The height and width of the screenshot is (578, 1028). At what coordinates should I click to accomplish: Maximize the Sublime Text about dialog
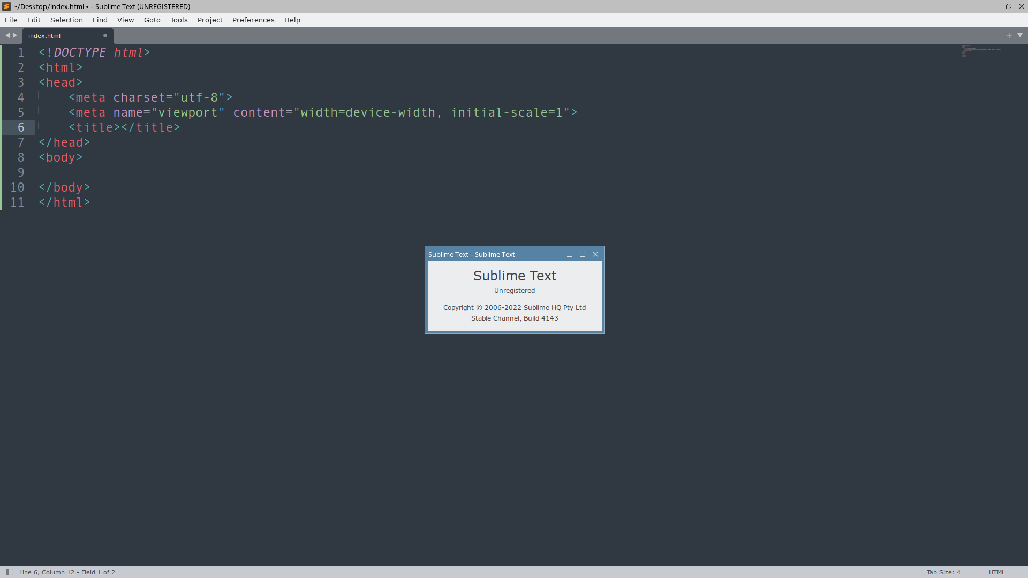pos(583,254)
